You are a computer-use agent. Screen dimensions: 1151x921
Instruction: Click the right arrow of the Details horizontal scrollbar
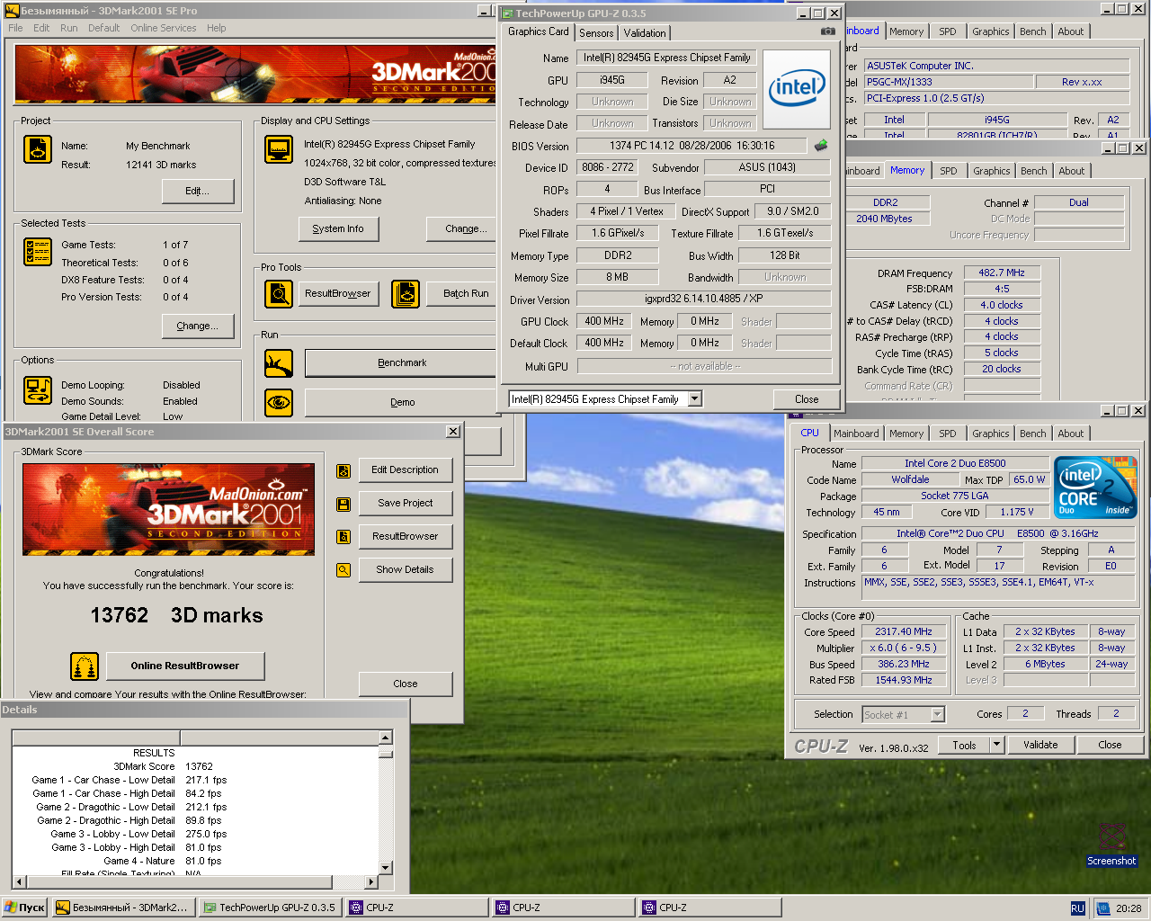click(x=370, y=881)
